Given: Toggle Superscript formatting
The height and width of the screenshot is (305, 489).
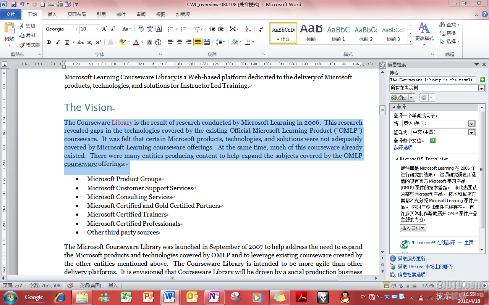Looking at the screenshot, I should click(98, 42).
